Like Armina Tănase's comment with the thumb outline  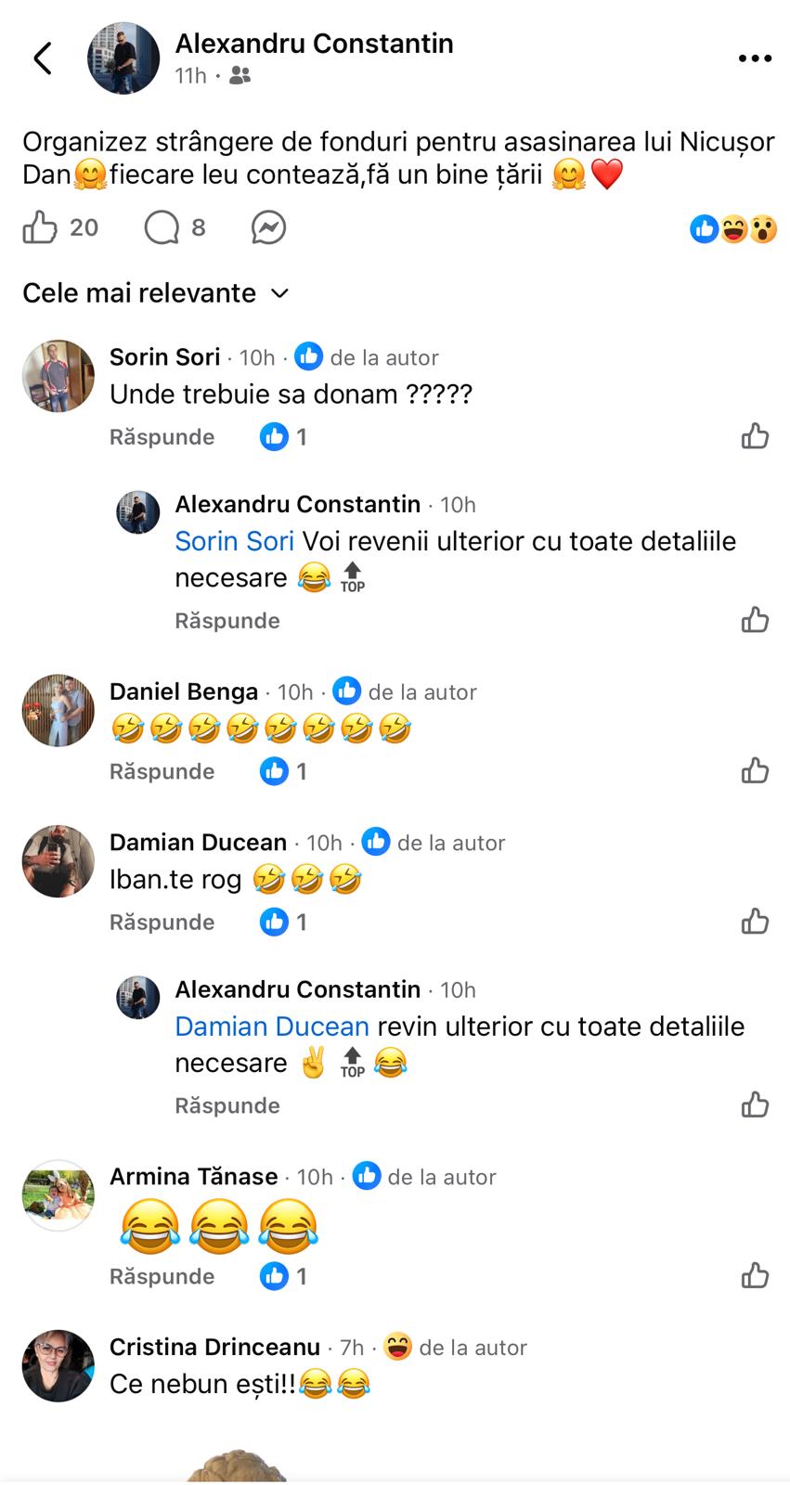click(755, 1276)
